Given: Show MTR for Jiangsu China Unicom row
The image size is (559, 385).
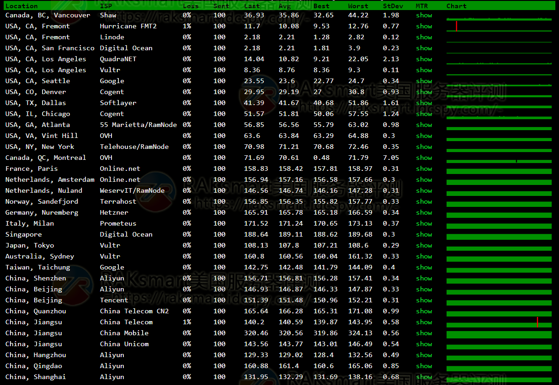Looking at the screenshot, I should (424, 344).
